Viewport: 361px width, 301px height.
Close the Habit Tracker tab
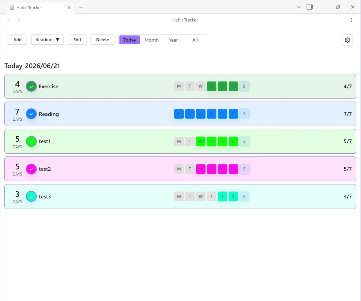(69, 7)
